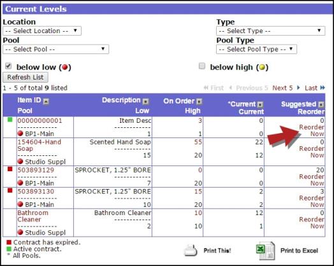
Task: Click the Excel spreadsheet icon
Action: point(265,251)
